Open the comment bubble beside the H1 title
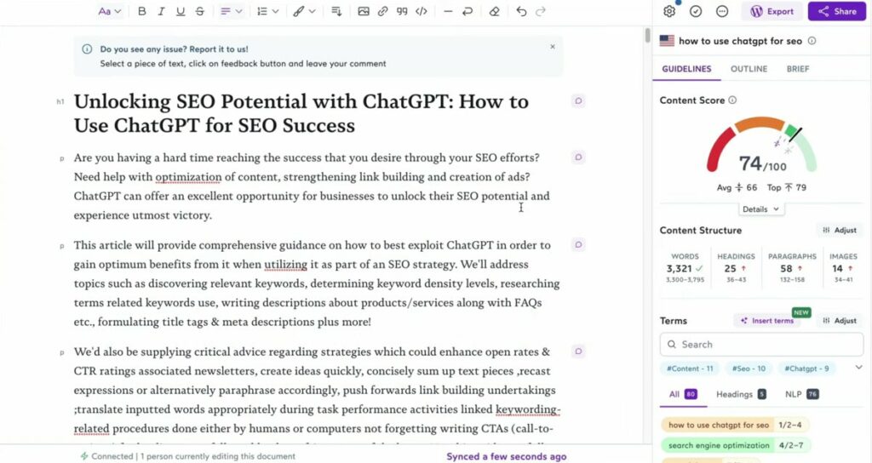872x463 pixels. point(578,100)
